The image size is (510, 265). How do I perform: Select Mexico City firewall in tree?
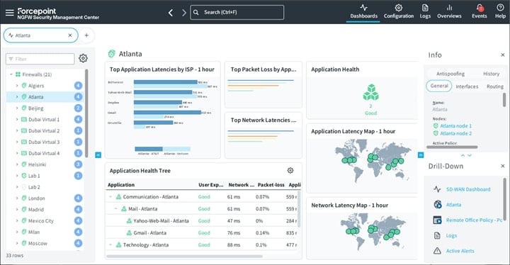coord(40,221)
